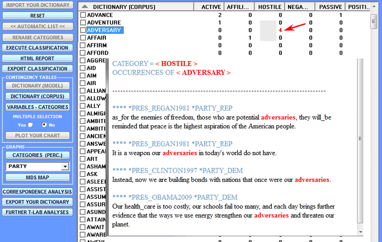
Task: Show Categories (Perc.) graph
Action: 38,155
